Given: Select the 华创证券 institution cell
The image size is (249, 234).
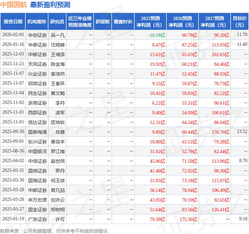Looking at the screenshot, I should (37, 35).
